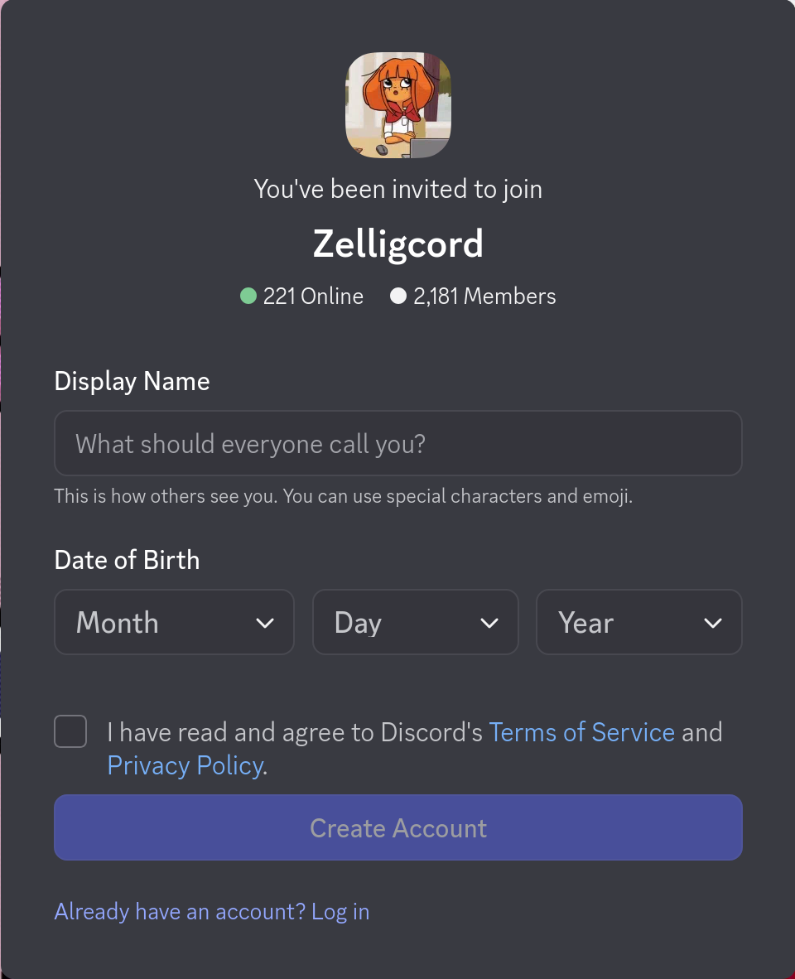
Task: Expand the Day dropdown
Action: coord(415,622)
